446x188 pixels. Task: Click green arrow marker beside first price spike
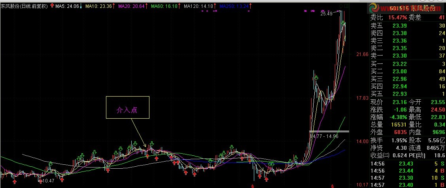pos(316,77)
